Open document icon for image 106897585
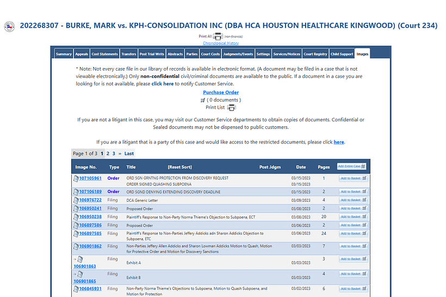Viewport: 446px width, 297px height. coord(76,233)
